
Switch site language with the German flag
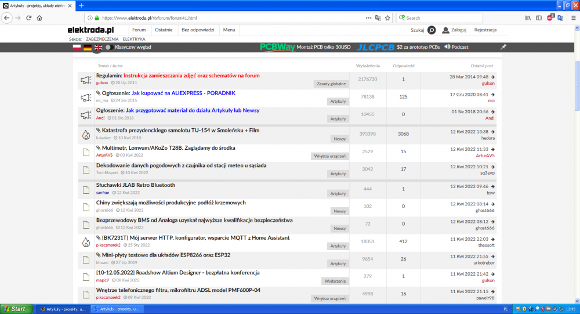88,48
